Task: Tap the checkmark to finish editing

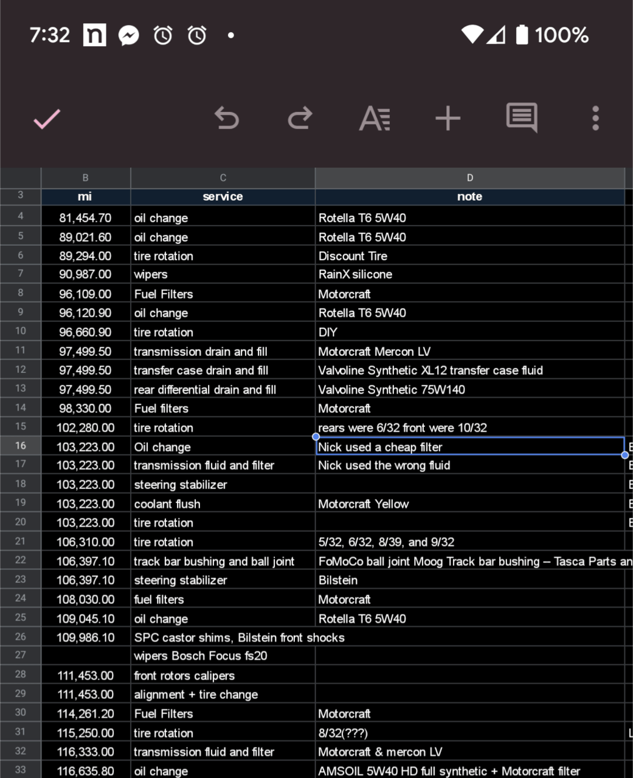Action: click(x=47, y=119)
